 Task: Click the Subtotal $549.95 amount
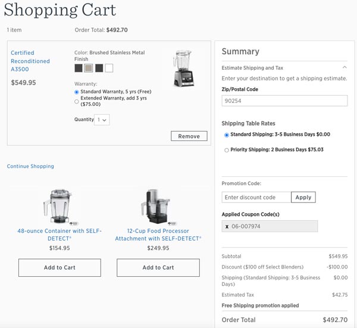point(338,256)
